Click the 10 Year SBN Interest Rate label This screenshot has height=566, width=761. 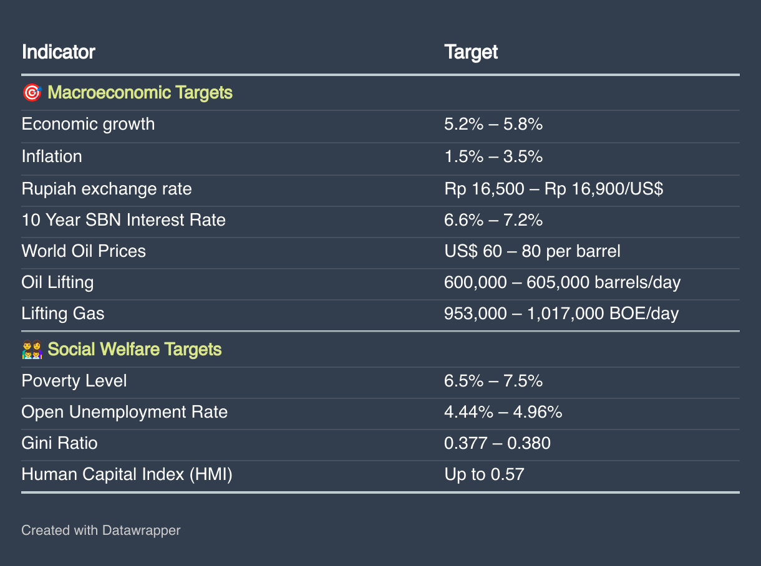coord(124,220)
